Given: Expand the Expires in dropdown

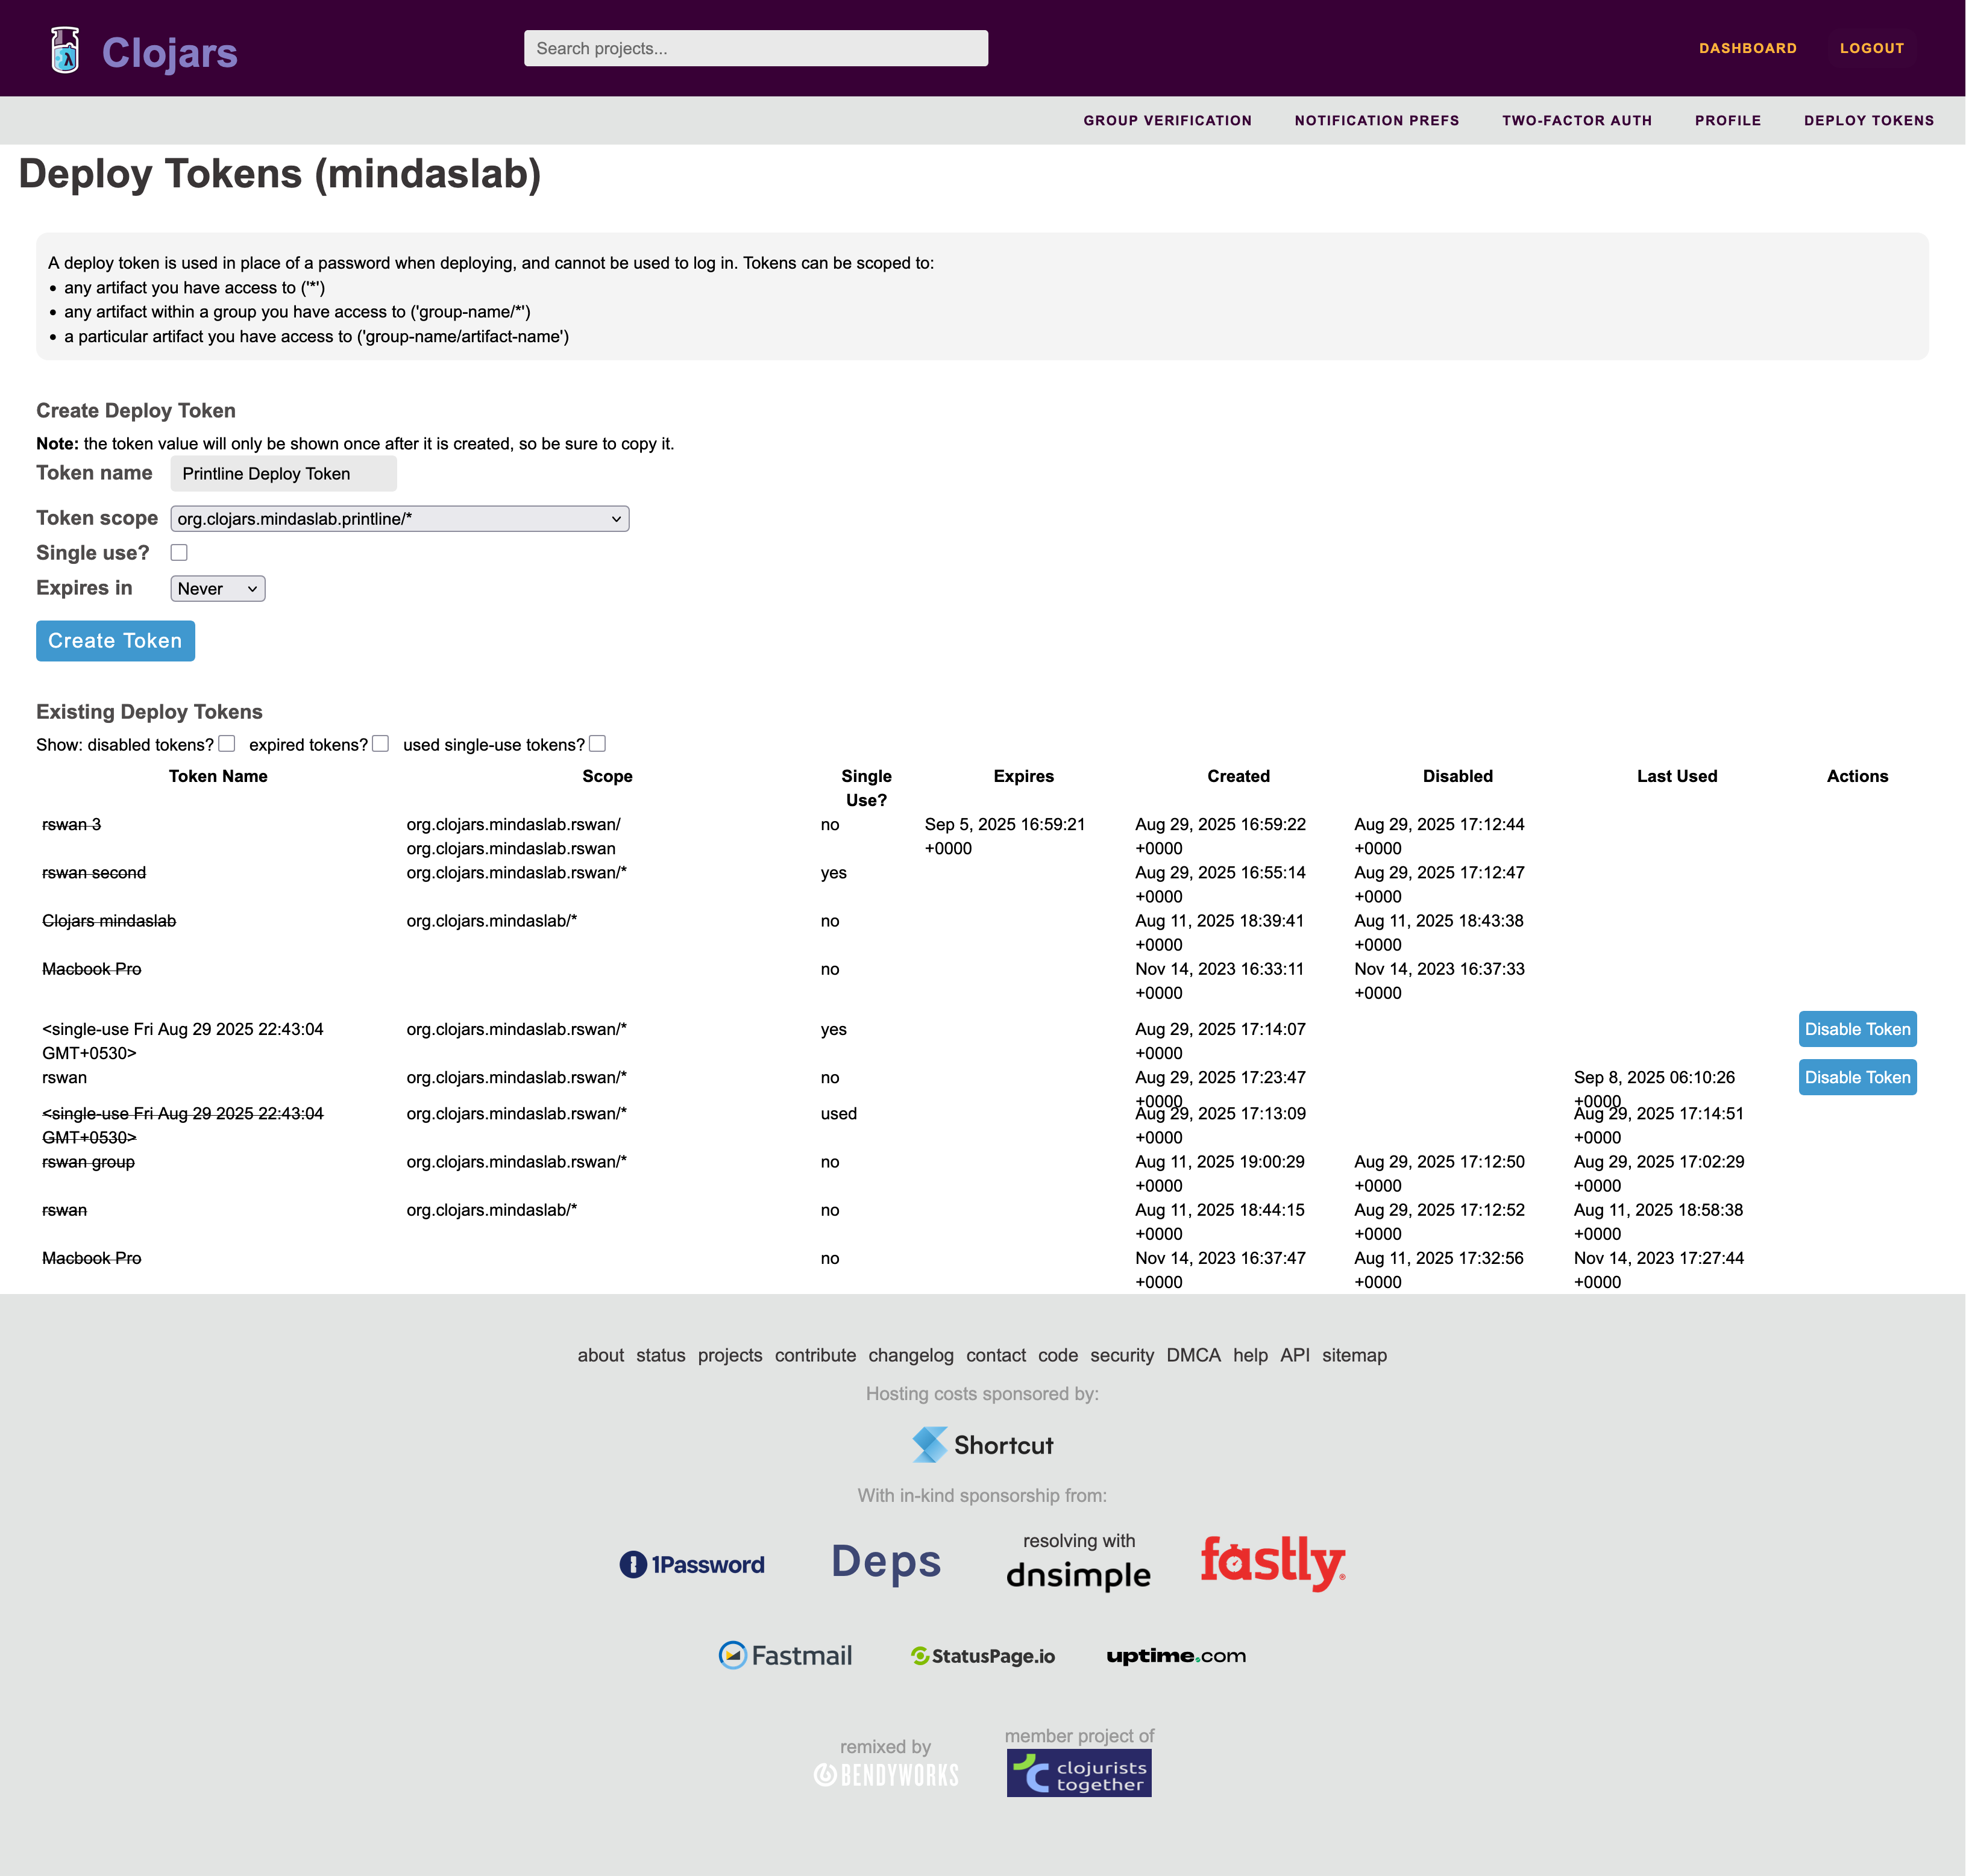Looking at the screenshot, I should [217, 589].
